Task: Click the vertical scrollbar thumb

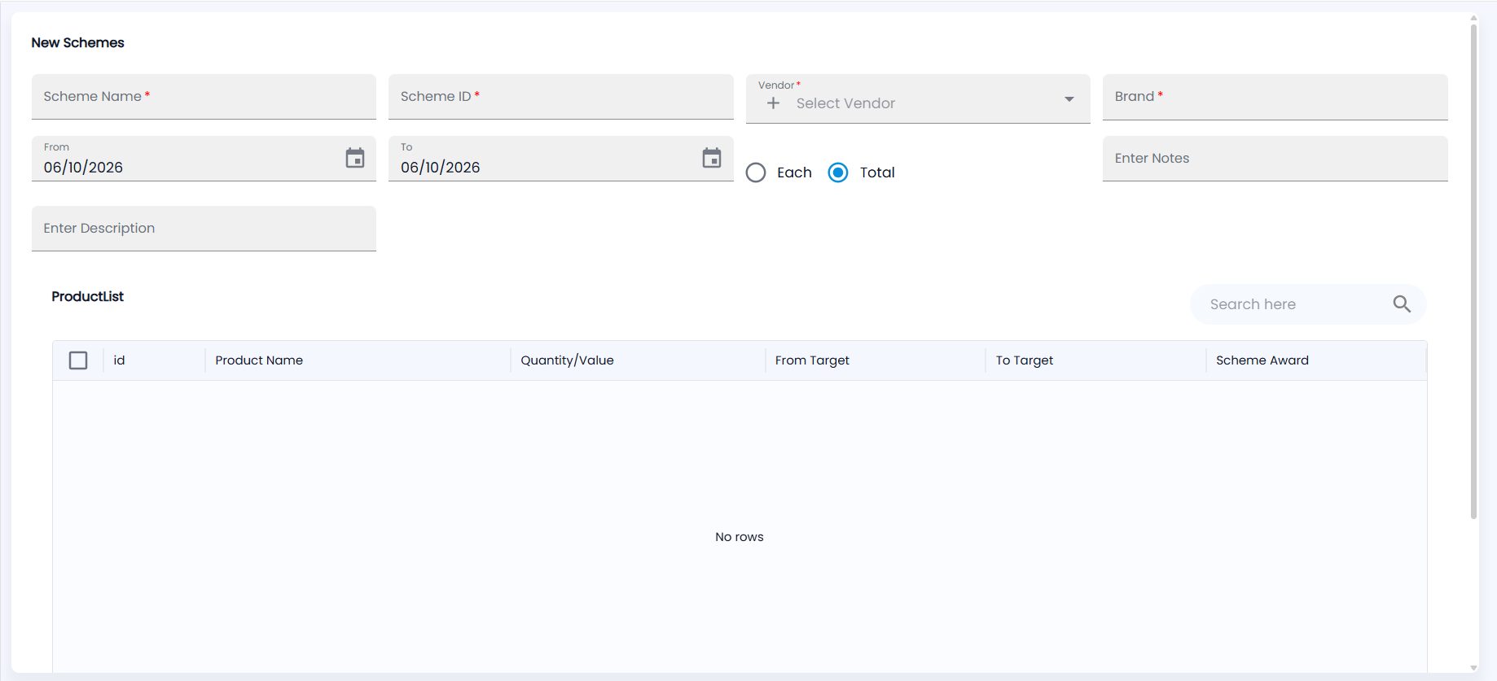Action: pyautogui.click(x=1473, y=271)
